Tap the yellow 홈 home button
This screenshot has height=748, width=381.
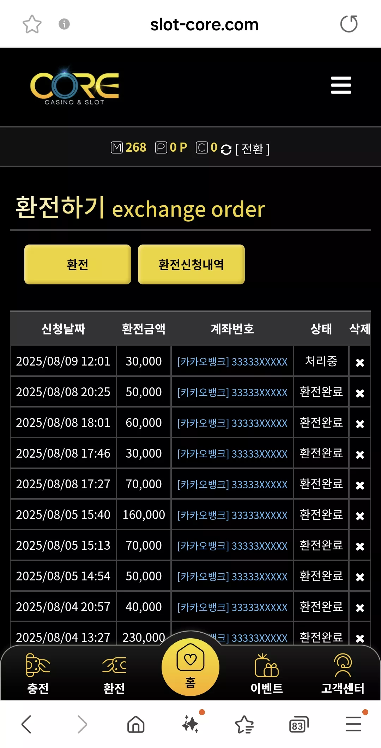(190, 667)
